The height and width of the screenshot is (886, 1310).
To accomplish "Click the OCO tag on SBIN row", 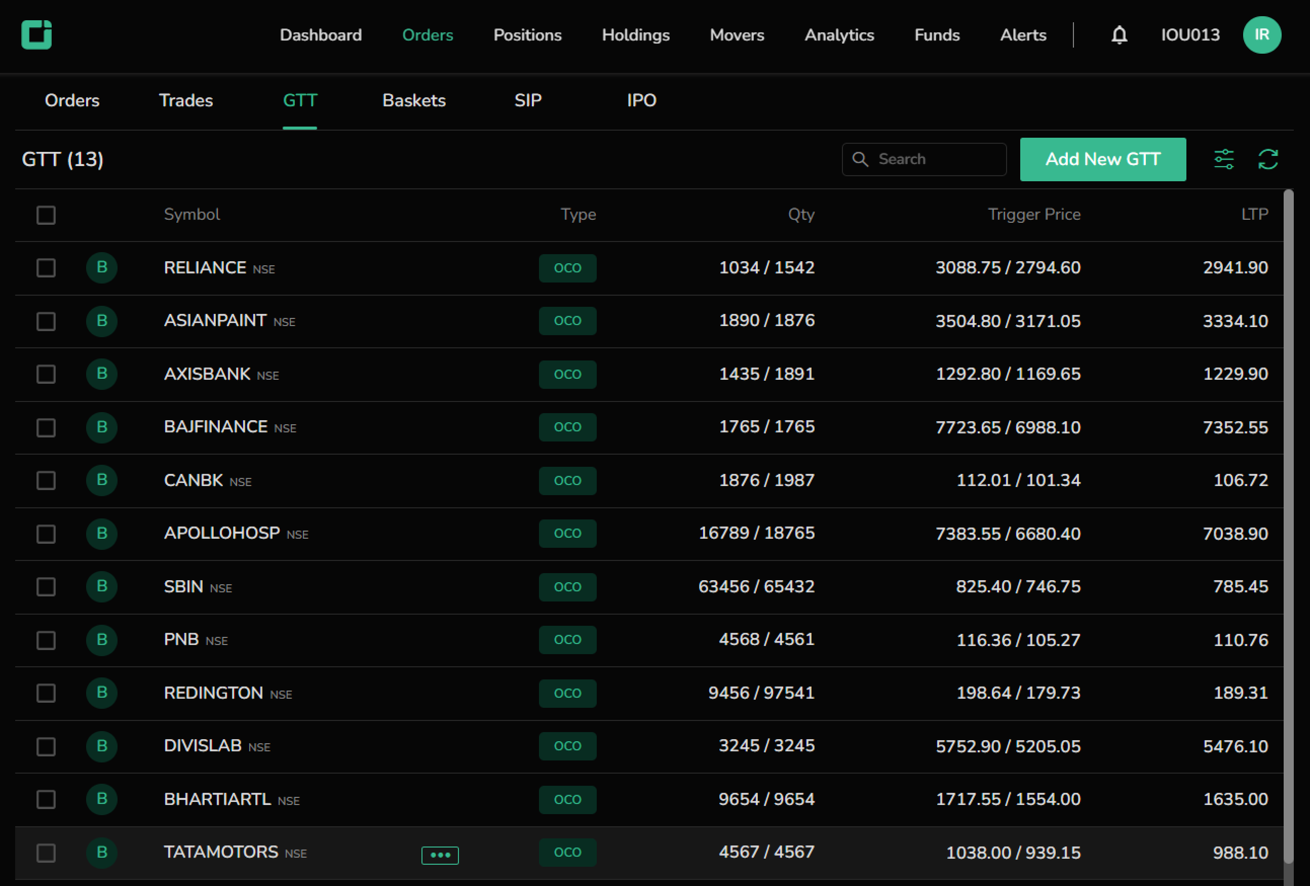I will tap(567, 587).
